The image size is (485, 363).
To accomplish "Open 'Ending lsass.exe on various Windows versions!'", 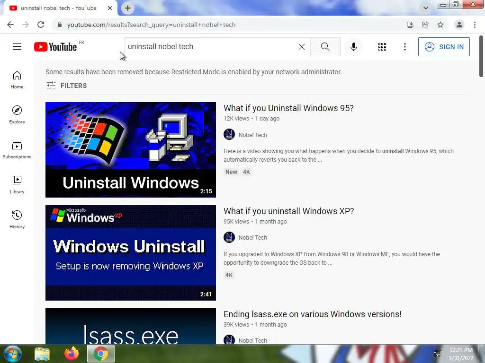I will point(313,314).
